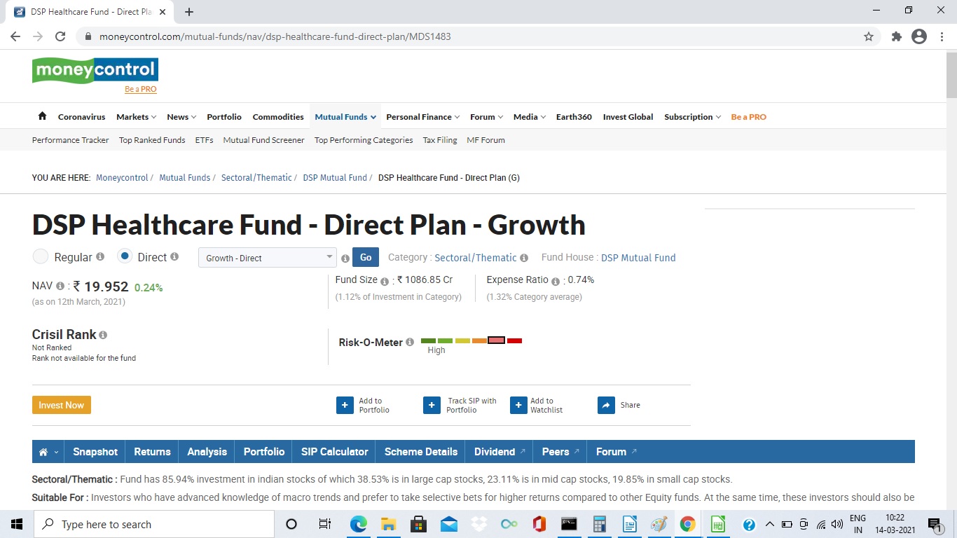Image resolution: width=957 pixels, height=538 pixels.
Task: Open the Calculator from the taskbar
Action: tap(599, 524)
